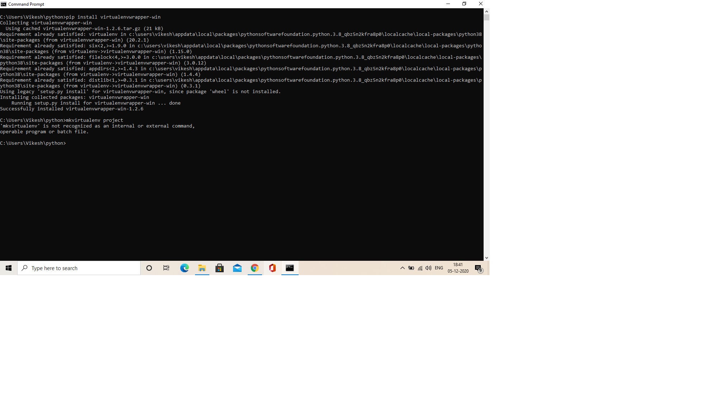
Task: Click the Microsoft Office icon in taskbar
Action: click(272, 268)
